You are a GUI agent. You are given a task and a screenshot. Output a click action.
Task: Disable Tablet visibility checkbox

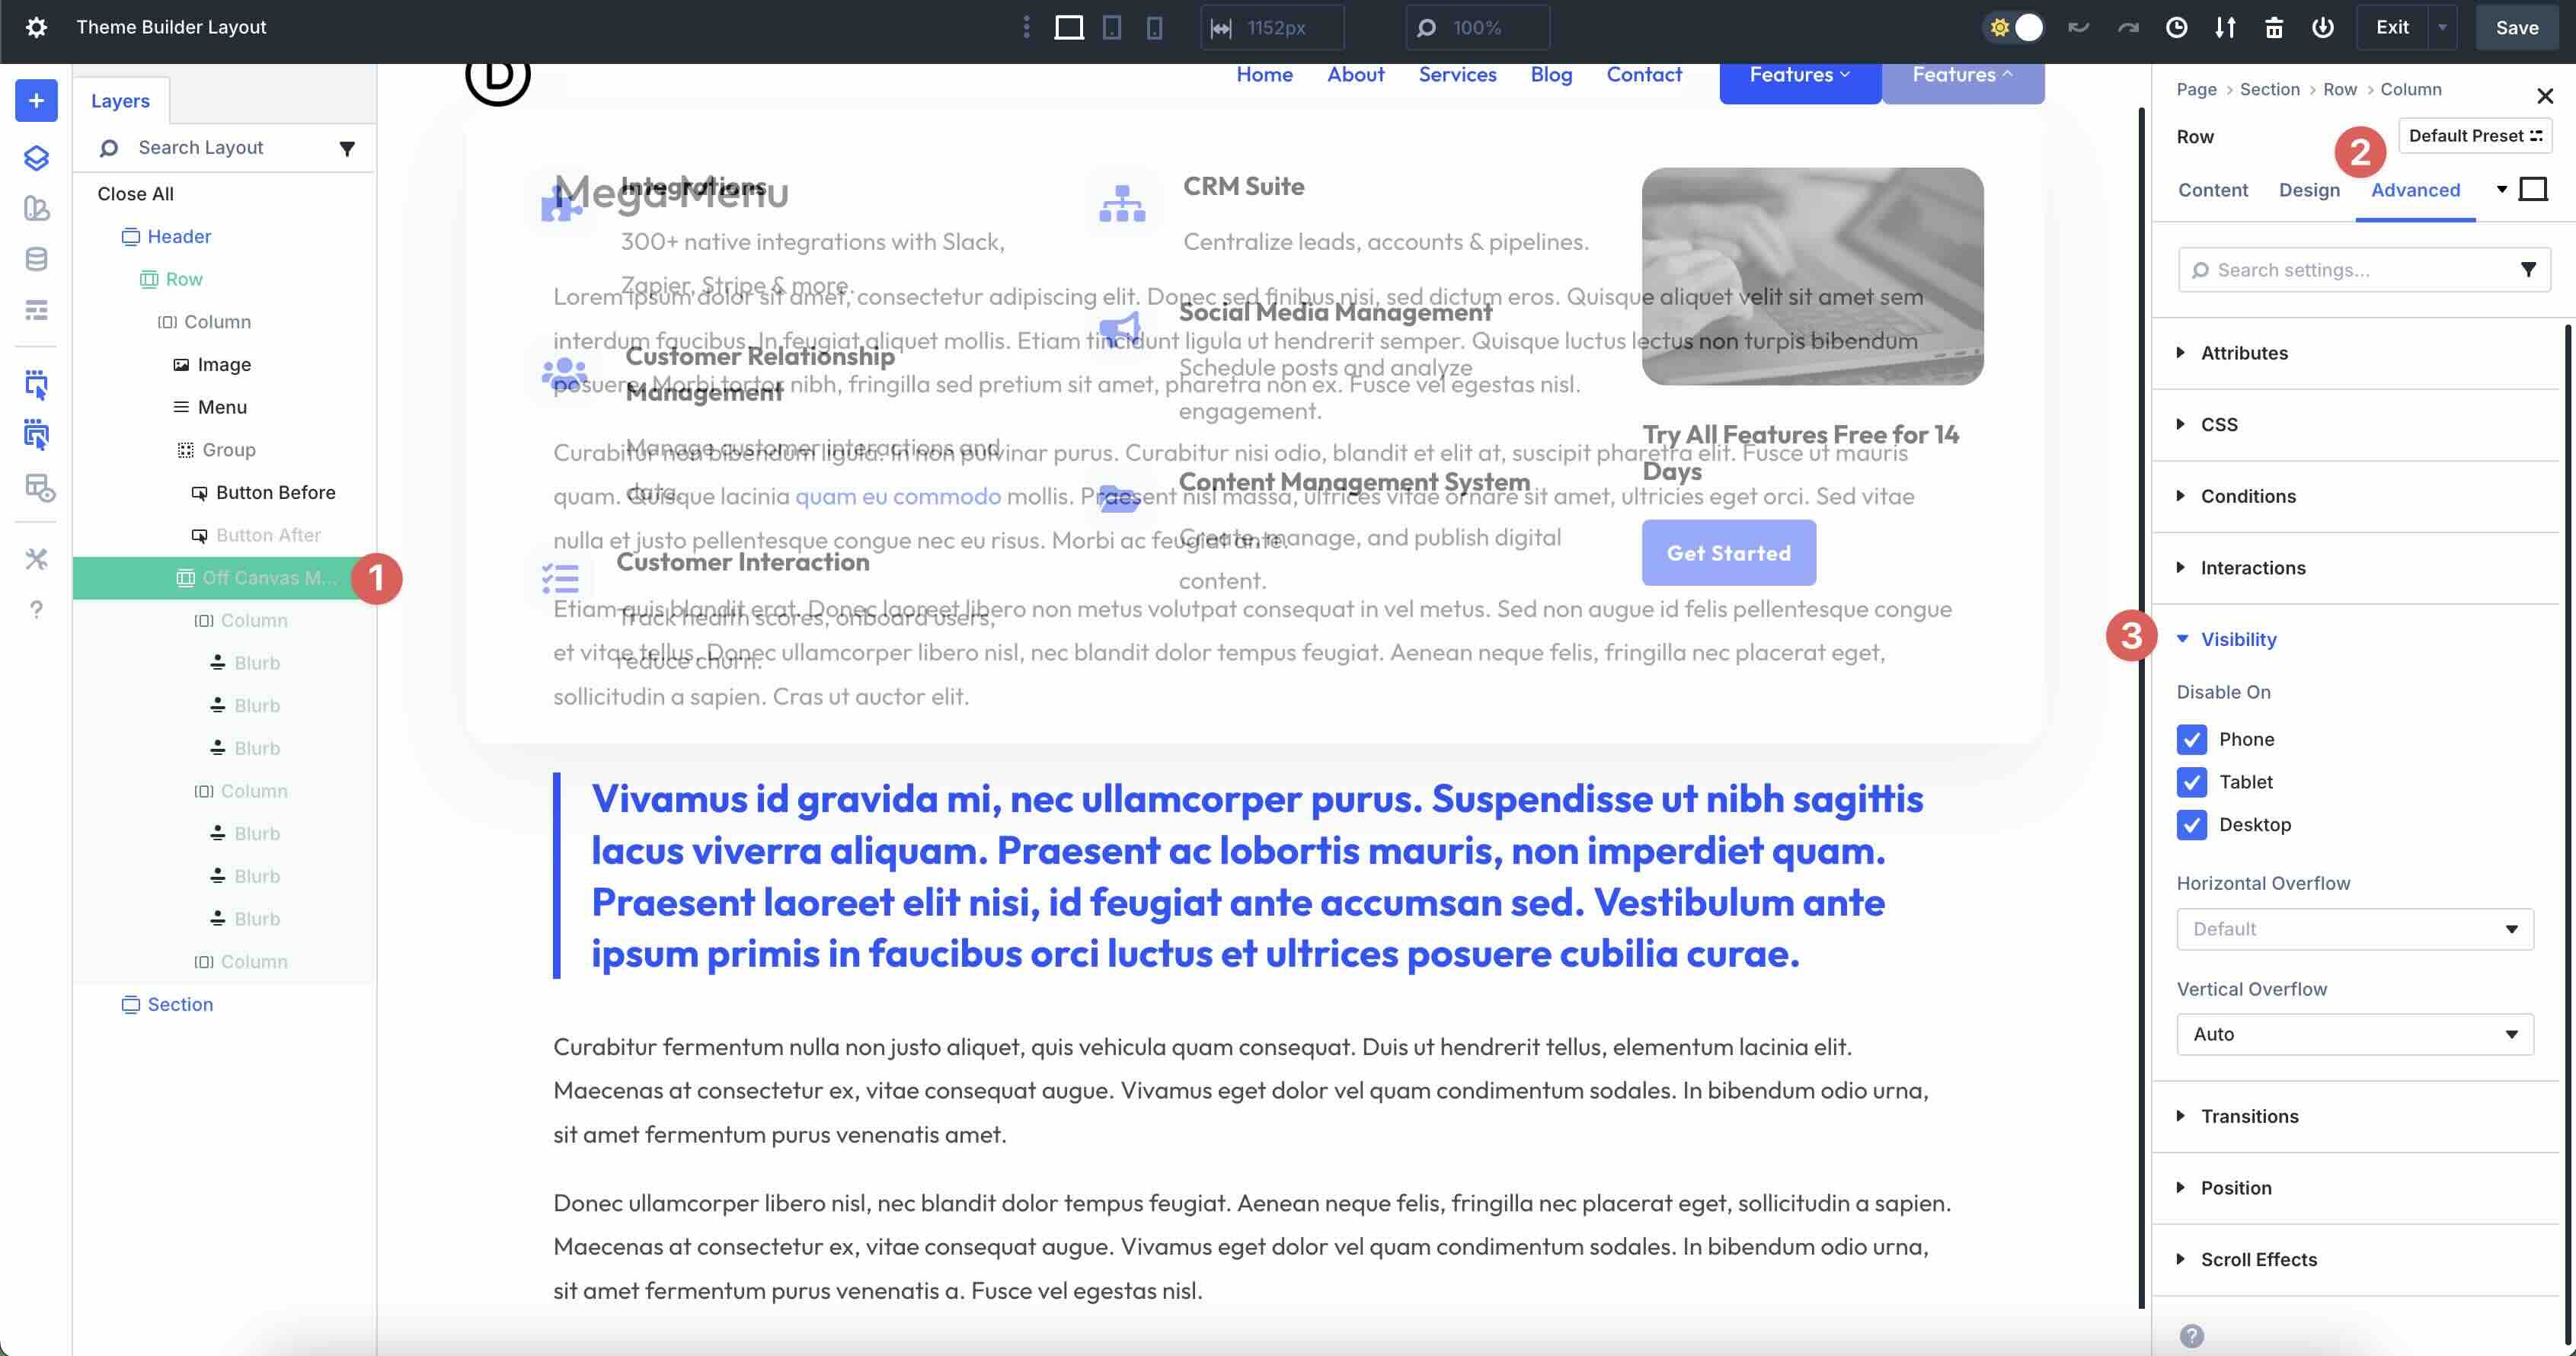(2192, 782)
